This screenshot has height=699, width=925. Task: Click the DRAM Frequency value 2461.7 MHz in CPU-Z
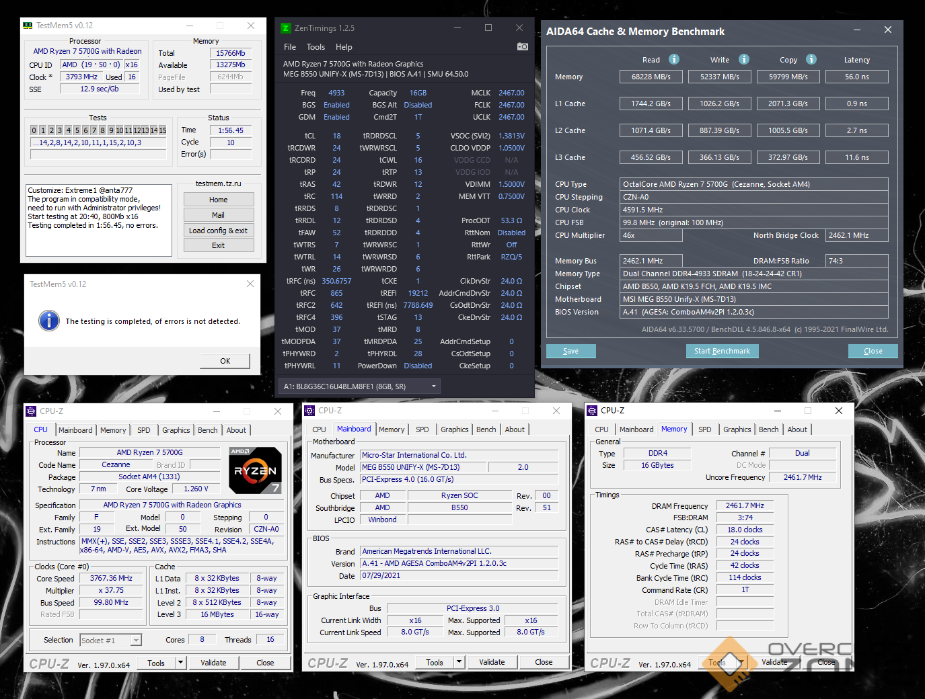coord(745,505)
